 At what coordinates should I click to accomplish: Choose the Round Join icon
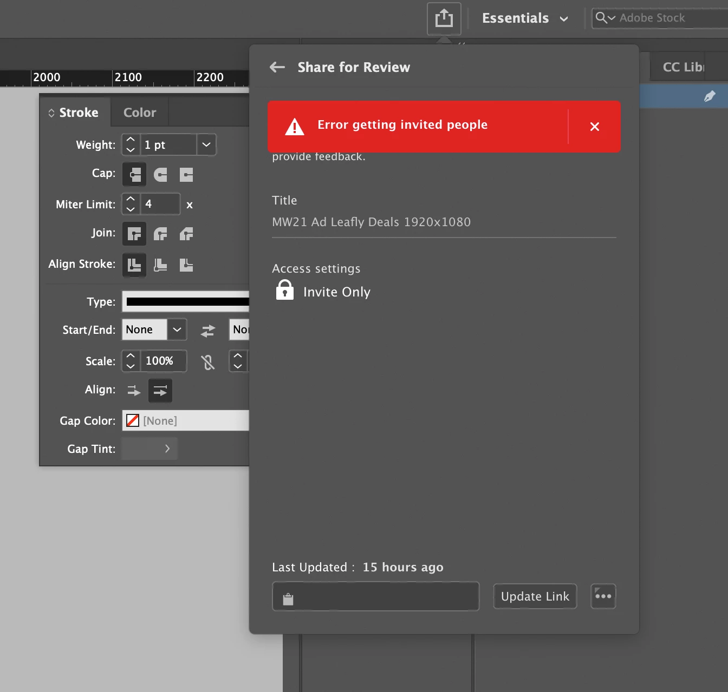point(160,234)
